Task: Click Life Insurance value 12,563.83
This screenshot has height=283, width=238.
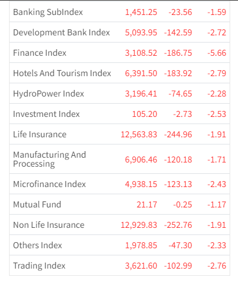Action: 139,134
